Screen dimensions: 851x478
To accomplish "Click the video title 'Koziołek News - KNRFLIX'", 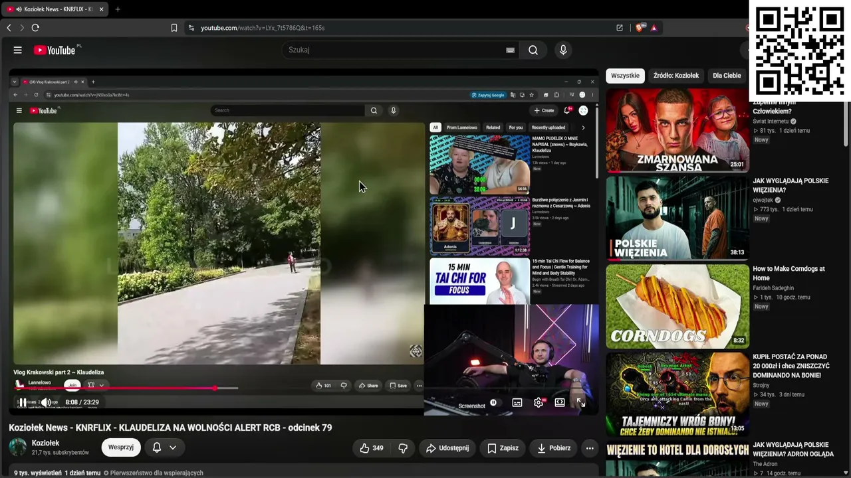I will (170, 428).
